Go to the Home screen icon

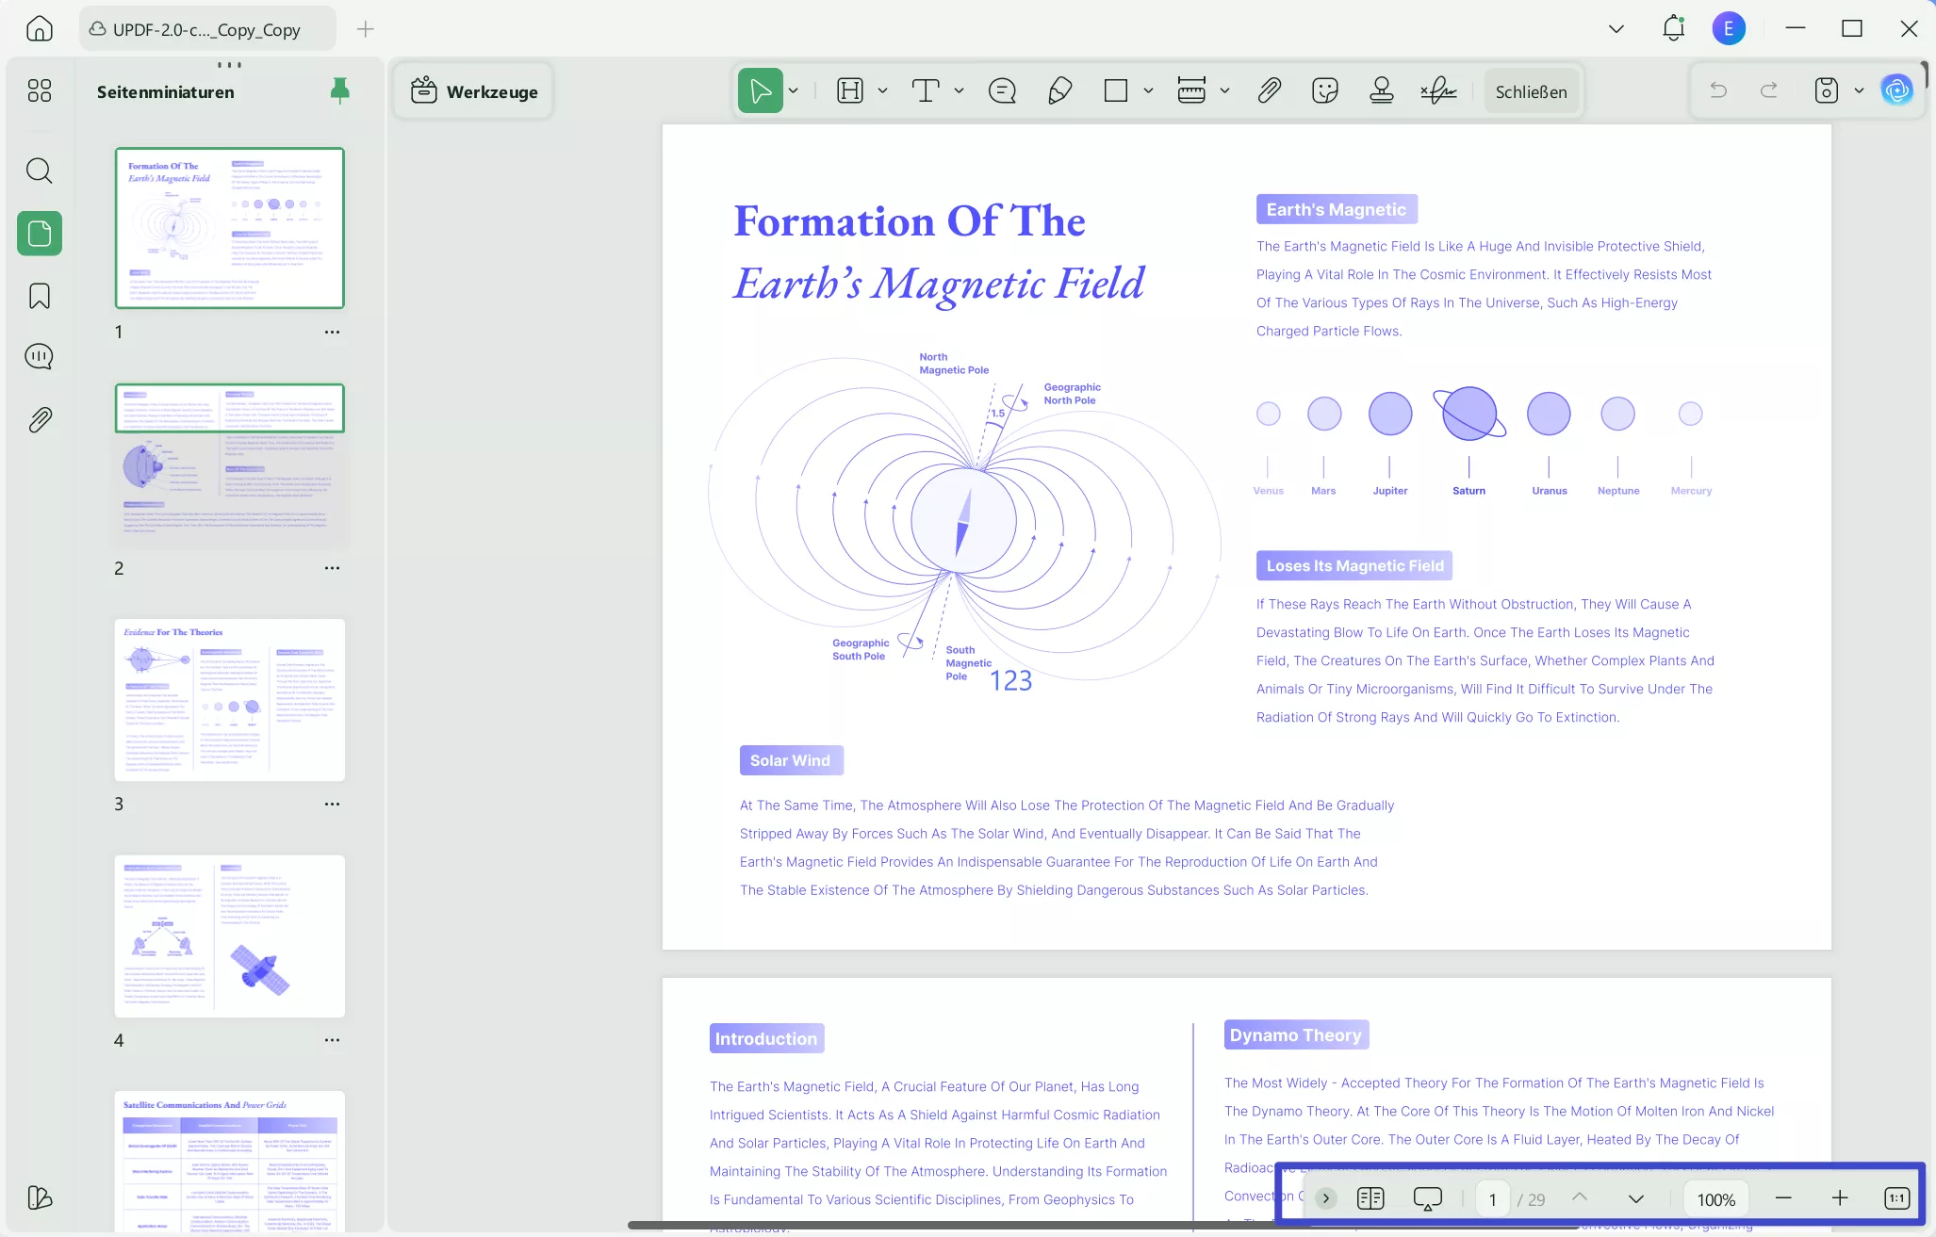coord(39,28)
